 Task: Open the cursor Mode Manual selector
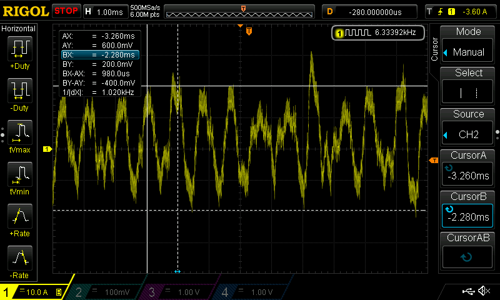(x=467, y=52)
